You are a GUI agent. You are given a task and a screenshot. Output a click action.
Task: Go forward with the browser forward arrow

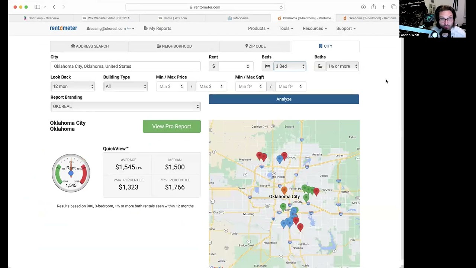[x=64, y=7]
